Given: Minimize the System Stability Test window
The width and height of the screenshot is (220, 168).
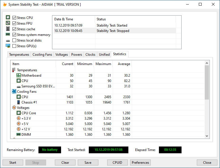Looking at the screenshot, I should pyautogui.click(x=187, y=4).
